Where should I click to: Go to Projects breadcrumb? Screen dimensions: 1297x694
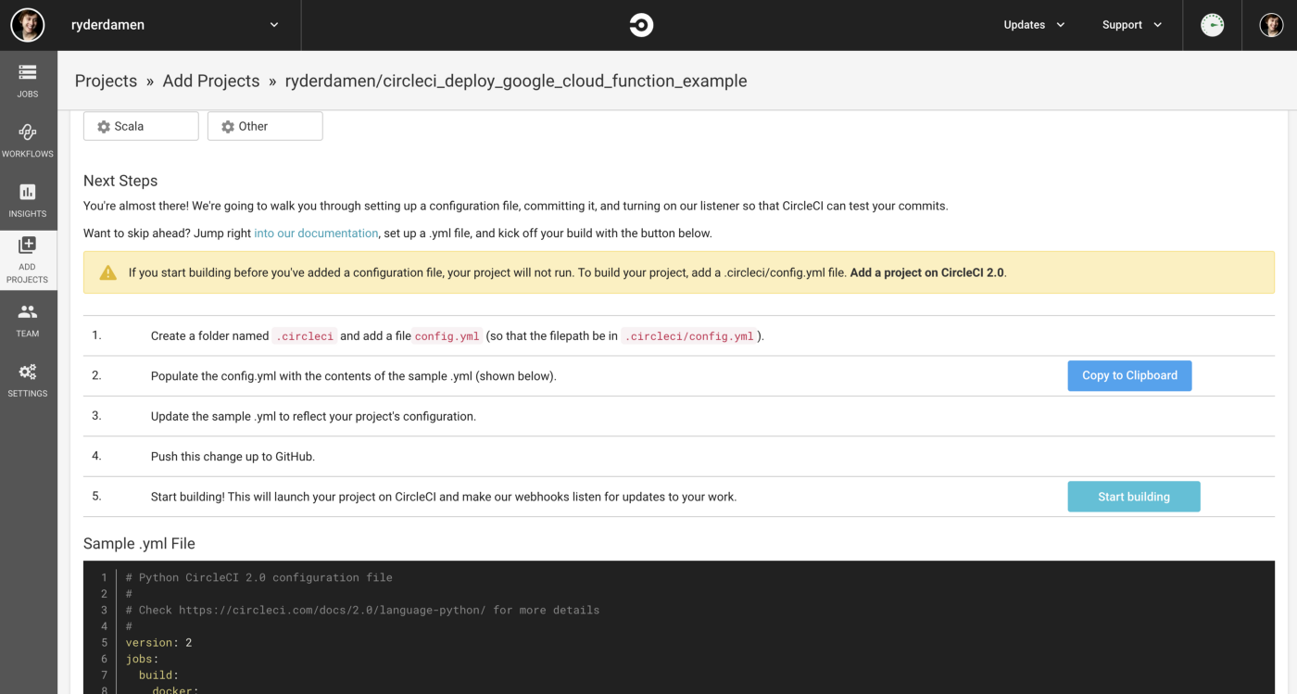pos(106,81)
